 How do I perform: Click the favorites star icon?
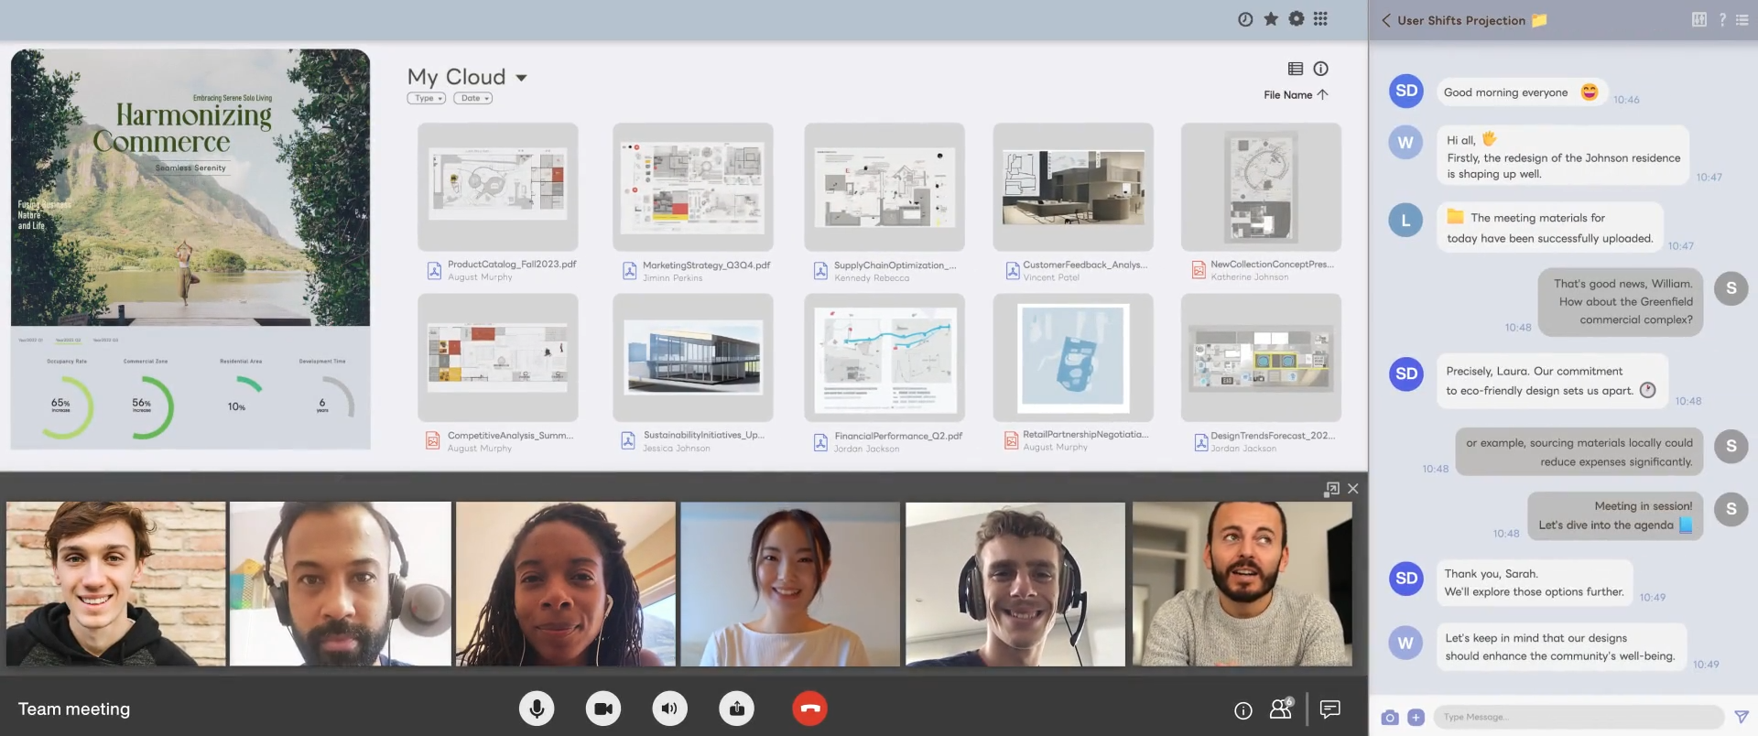(1271, 19)
